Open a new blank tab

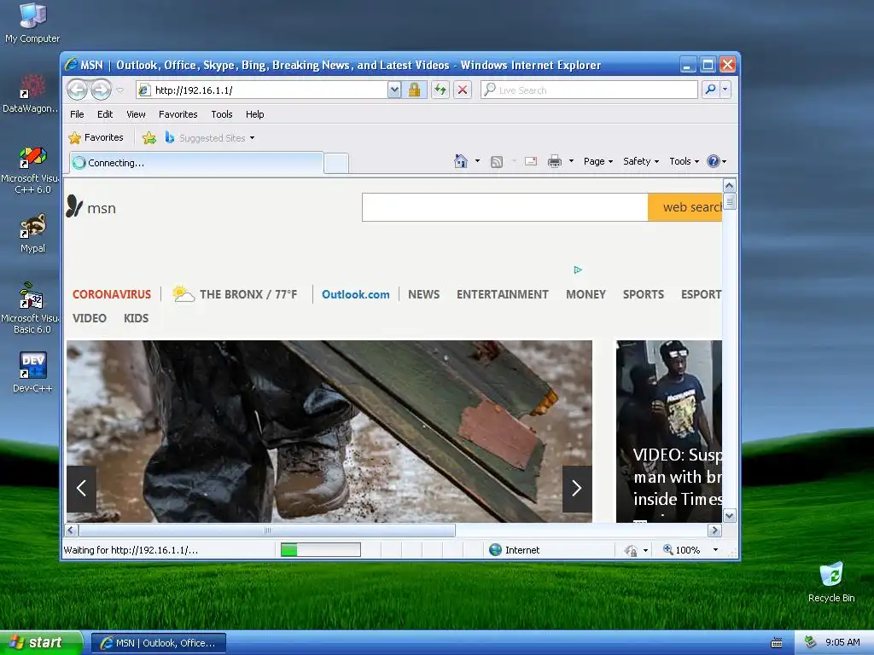(336, 163)
